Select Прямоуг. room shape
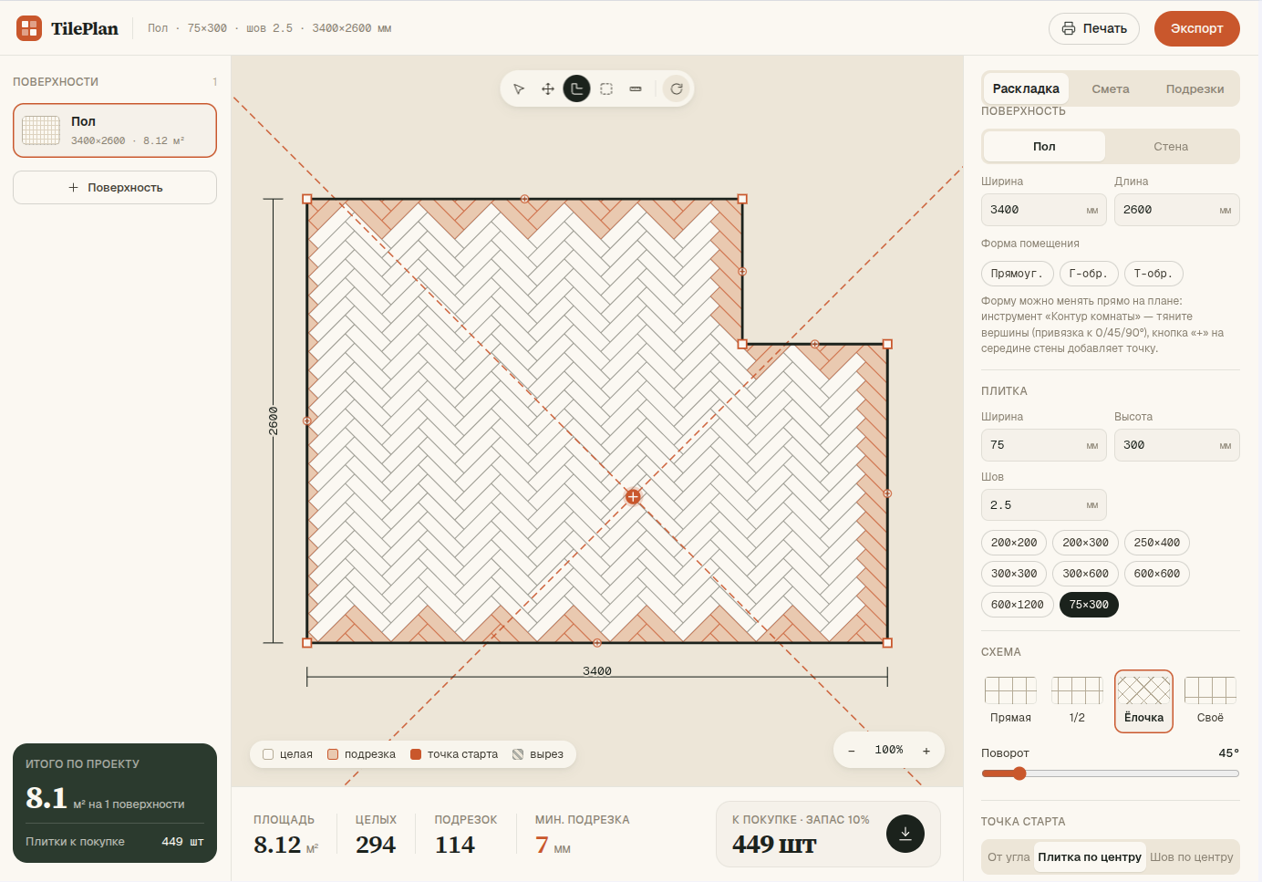 point(1017,274)
